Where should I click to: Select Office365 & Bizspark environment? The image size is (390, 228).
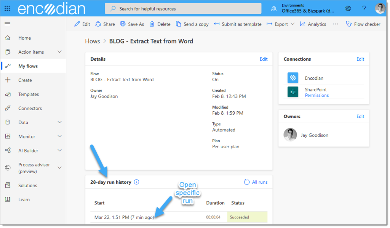pyautogui.click(x=308, y=11)
